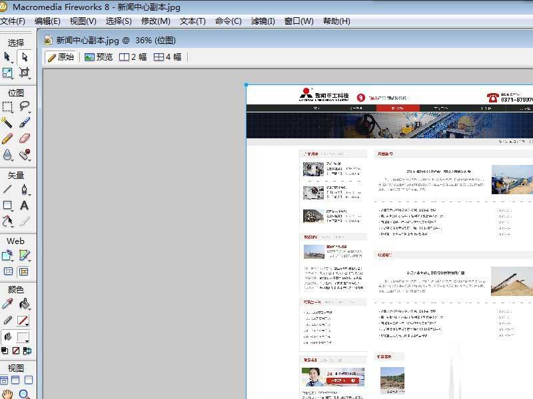Open the 修改(M) menu
This screenshot has height=399, width=533.
point(156,21)
